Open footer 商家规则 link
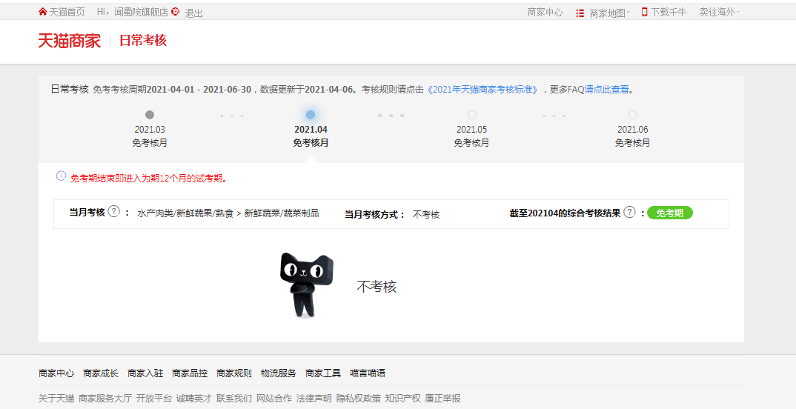This screenshot has width=796, height=409. pos(234,373)
